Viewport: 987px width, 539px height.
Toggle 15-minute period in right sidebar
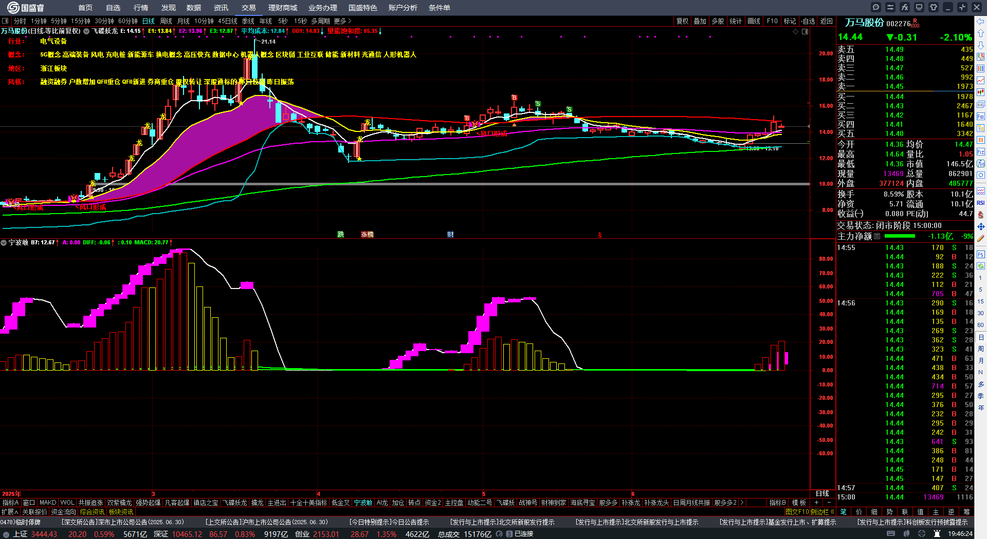980,301
